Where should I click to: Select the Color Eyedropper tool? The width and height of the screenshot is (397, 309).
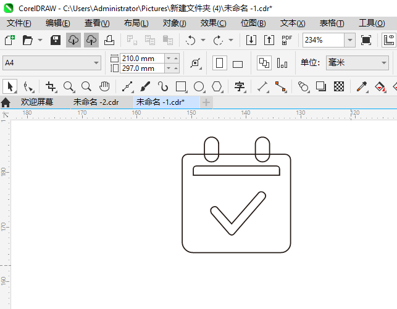(362, 87)
